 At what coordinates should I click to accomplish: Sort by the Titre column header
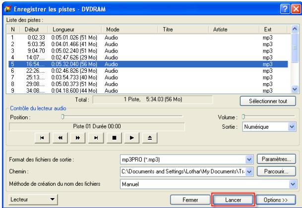[x=183, y=29]
